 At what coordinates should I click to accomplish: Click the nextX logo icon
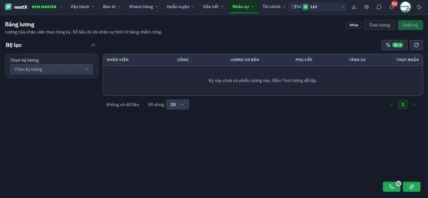point(8,7)
